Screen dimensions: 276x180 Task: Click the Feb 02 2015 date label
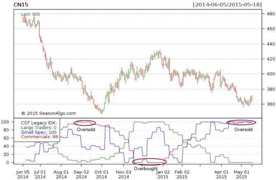182,174
